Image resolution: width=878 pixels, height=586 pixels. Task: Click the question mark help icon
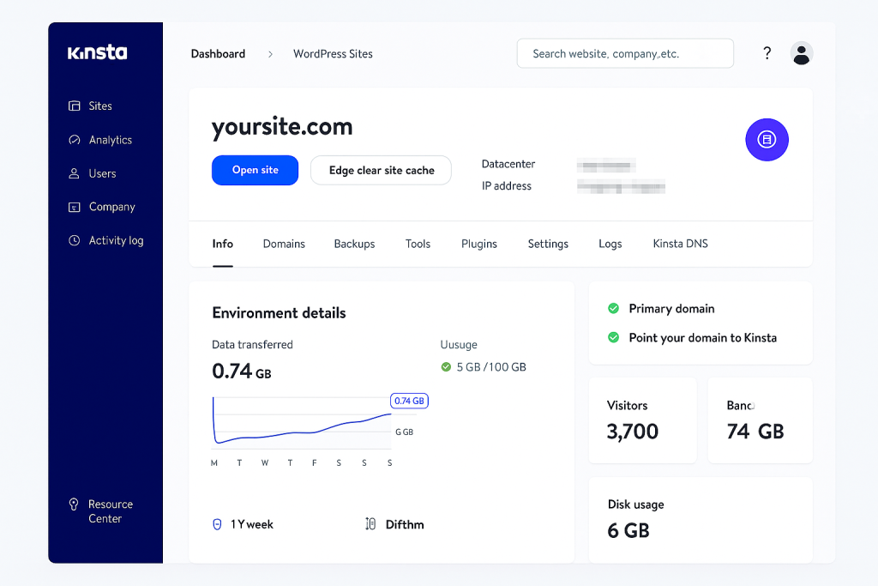[767, 53]
